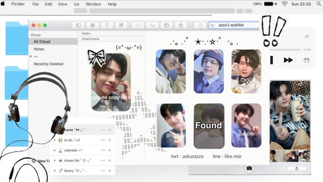Open the calendar page

[x=73, y=150]
